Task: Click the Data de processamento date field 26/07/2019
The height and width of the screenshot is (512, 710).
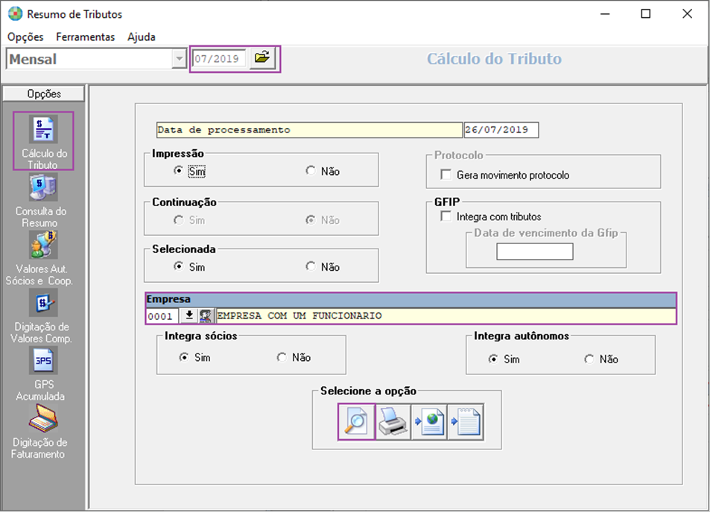Action: click(501, 129)
